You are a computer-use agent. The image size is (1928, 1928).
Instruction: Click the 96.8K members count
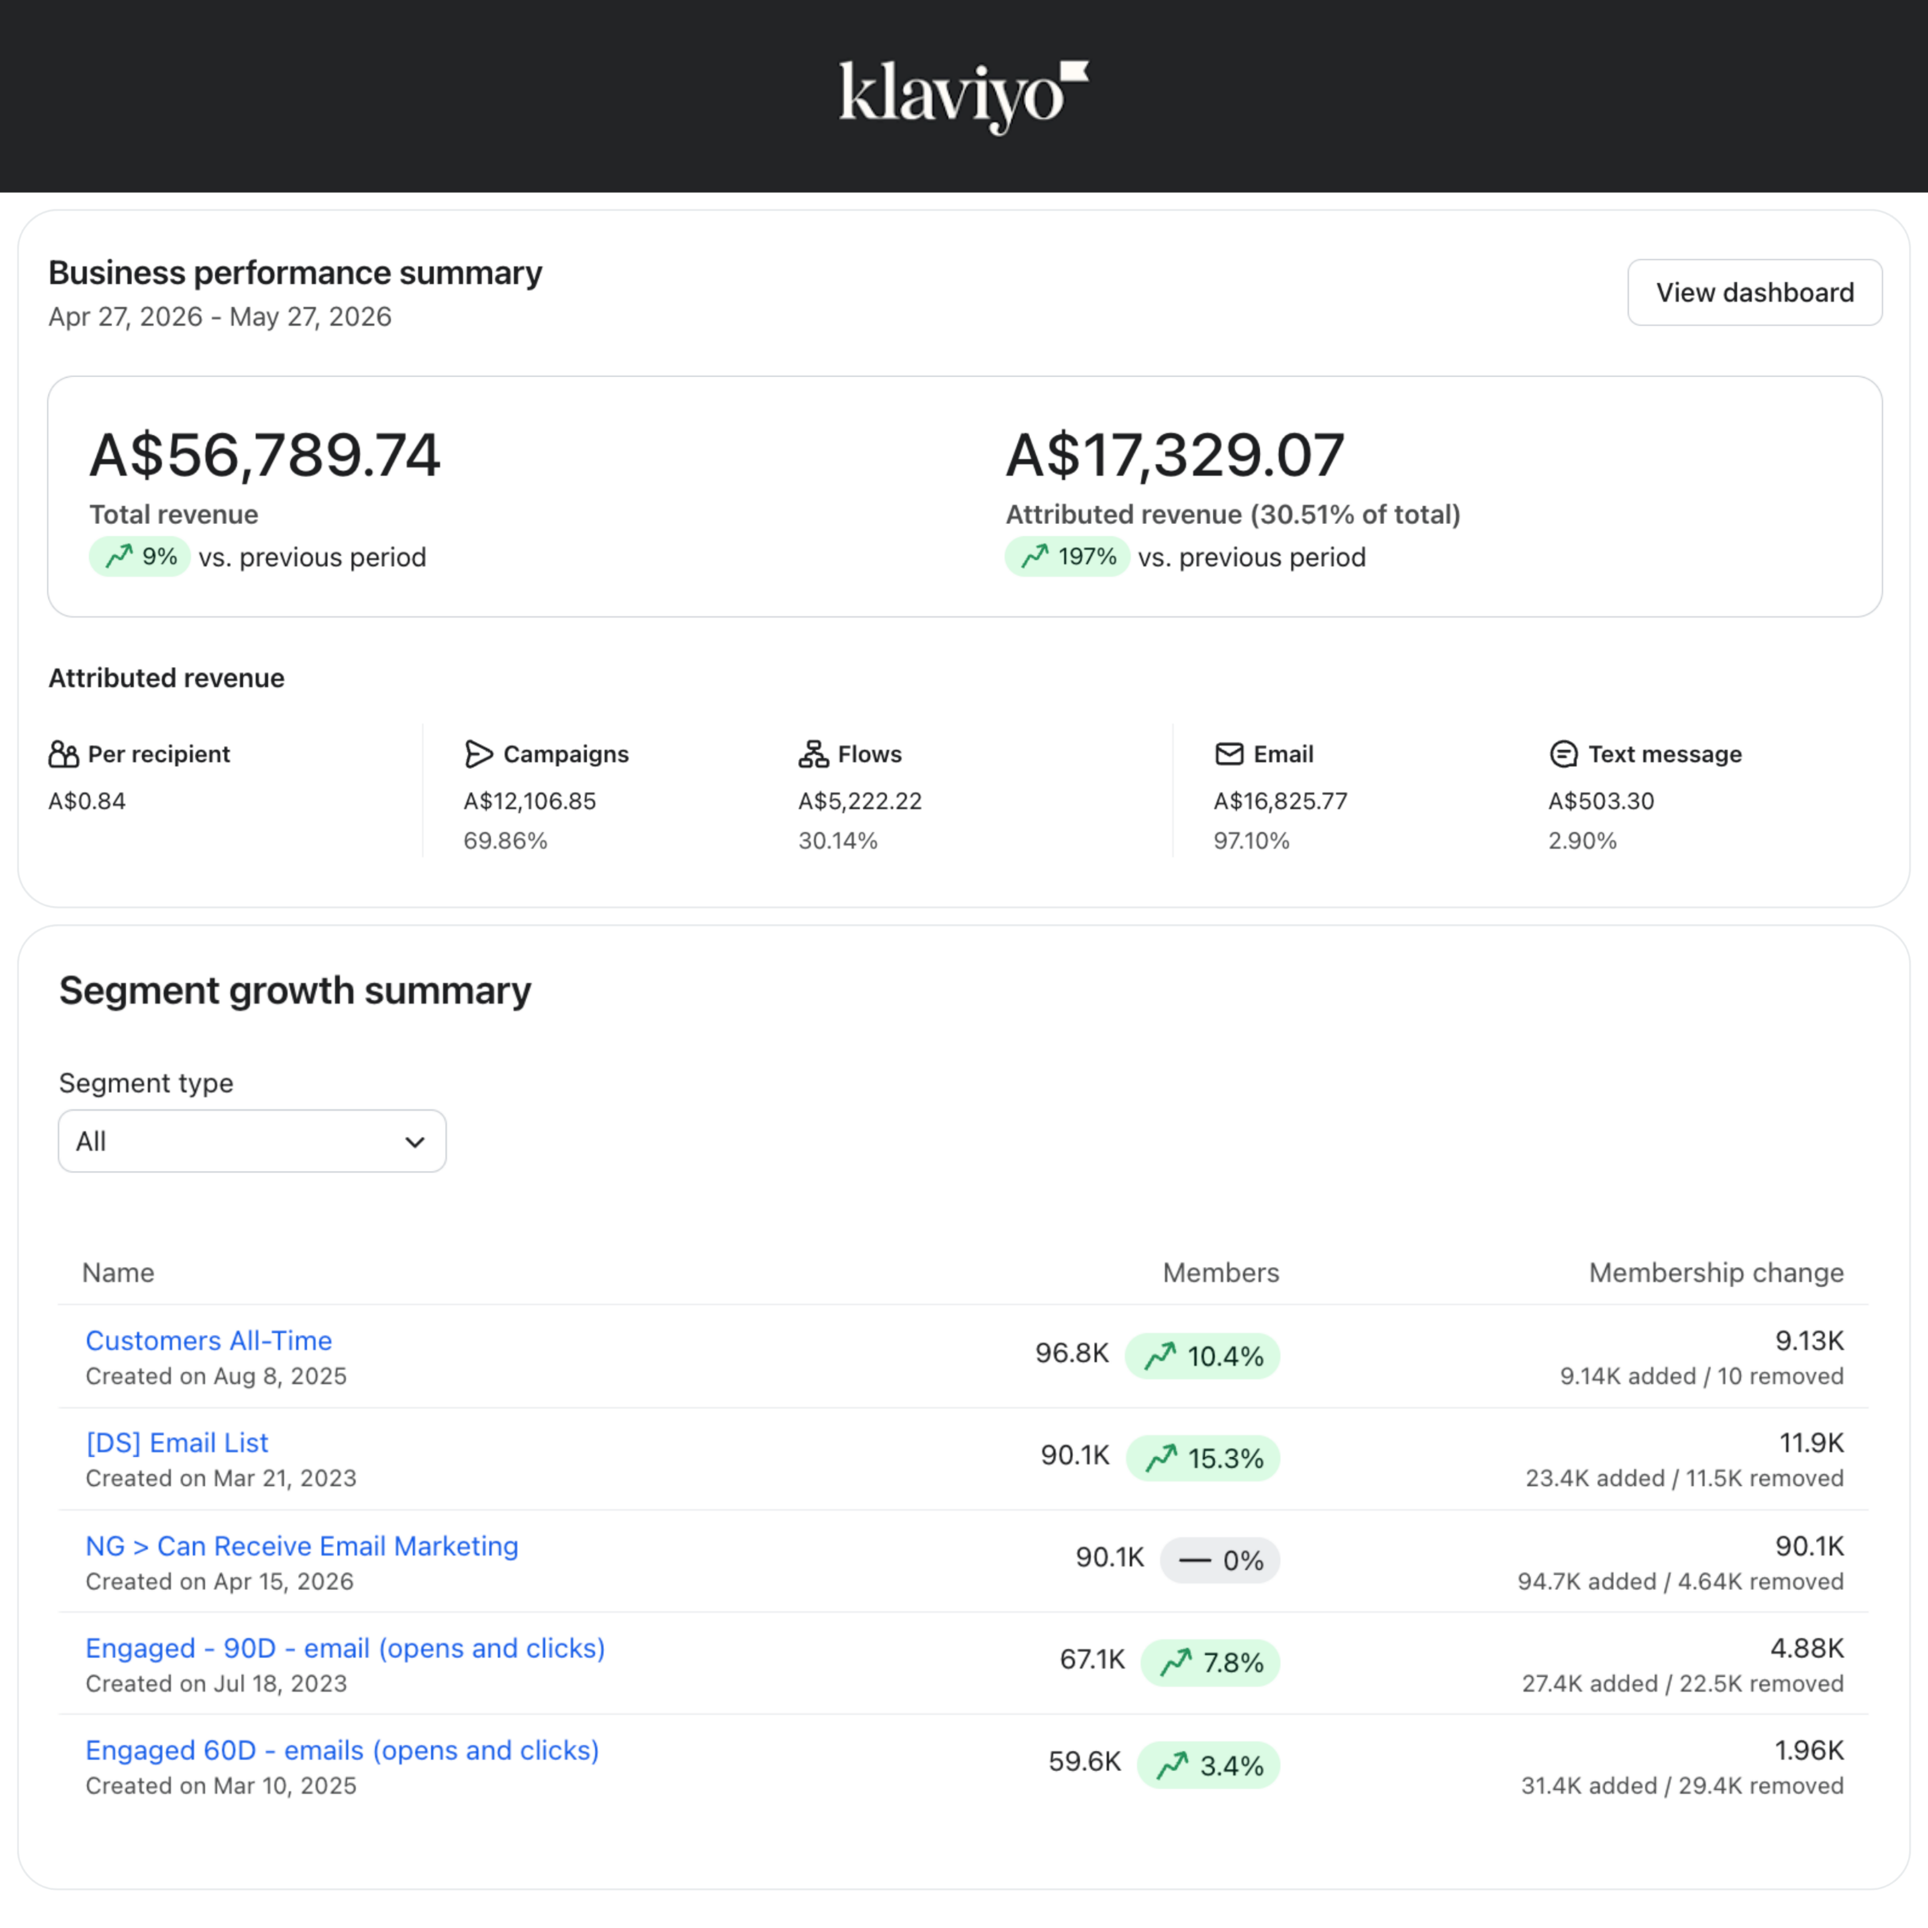coord(1072,1353)
